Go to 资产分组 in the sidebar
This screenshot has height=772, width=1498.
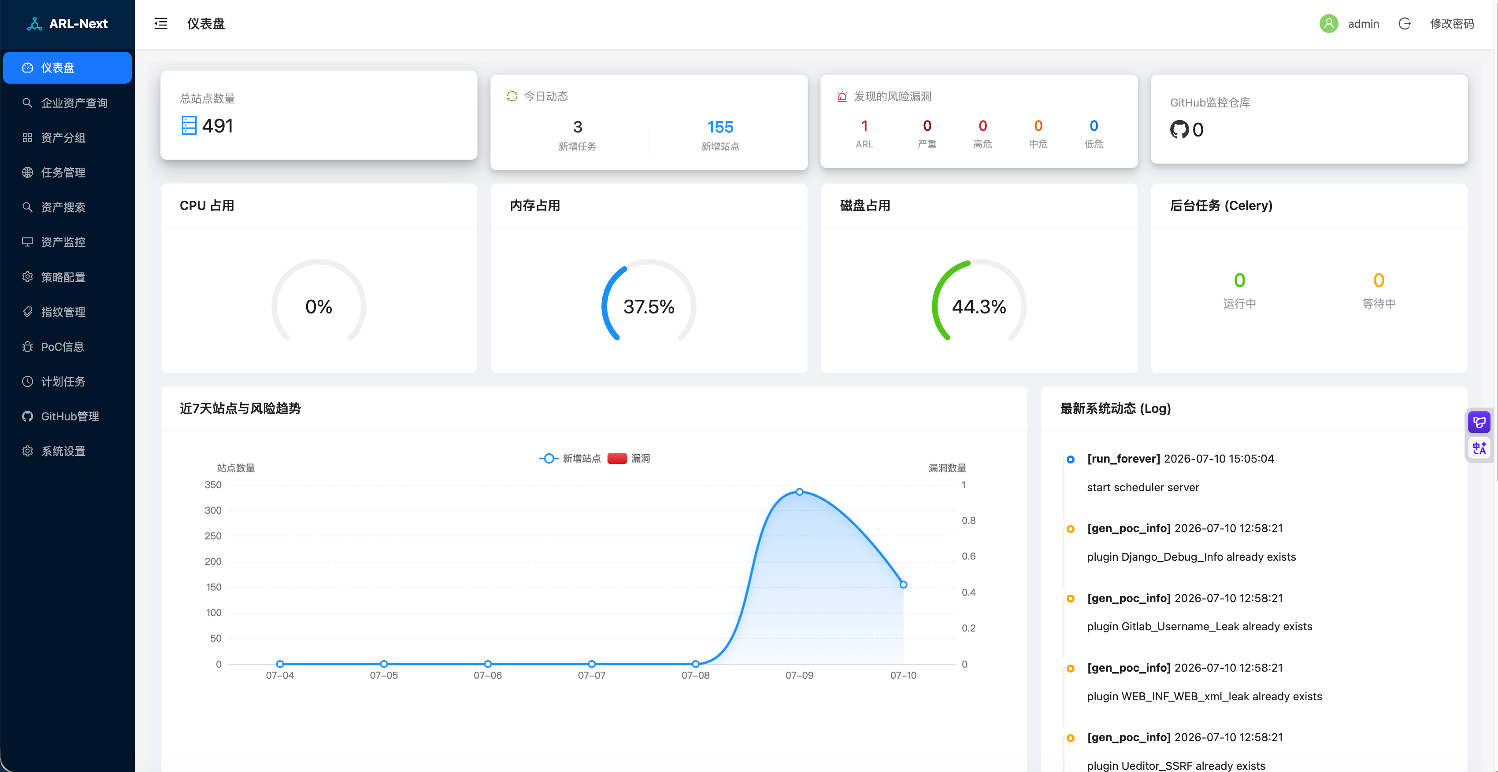(x=67, y=138)
